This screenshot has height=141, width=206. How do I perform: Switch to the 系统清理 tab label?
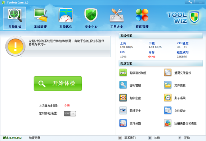tap(40, 27)
